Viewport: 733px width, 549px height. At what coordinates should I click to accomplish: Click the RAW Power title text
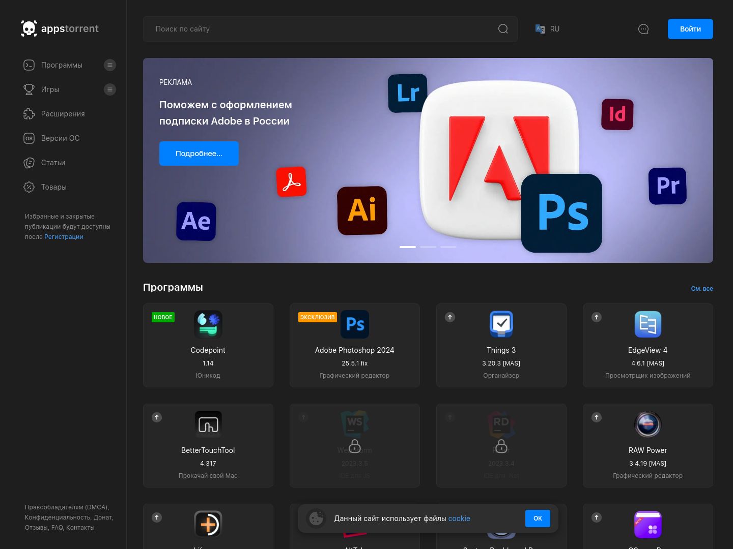(x=648, y=450)
